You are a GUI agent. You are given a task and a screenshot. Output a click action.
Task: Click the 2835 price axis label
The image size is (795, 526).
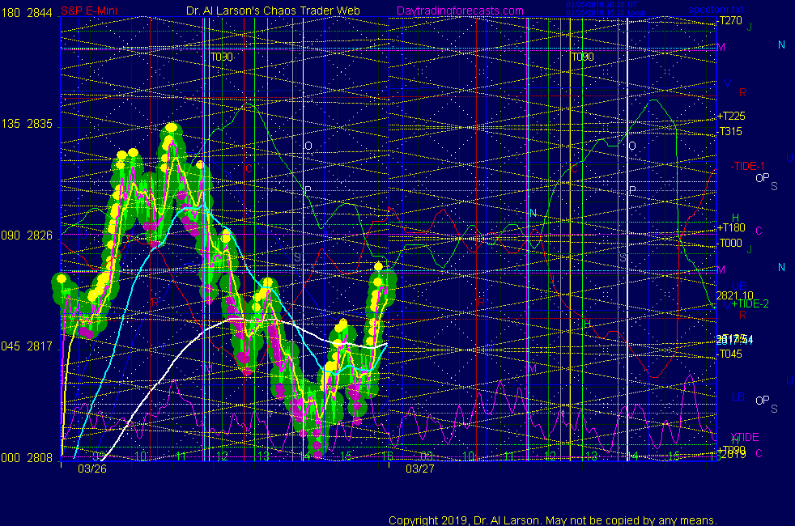click(40, 124)
